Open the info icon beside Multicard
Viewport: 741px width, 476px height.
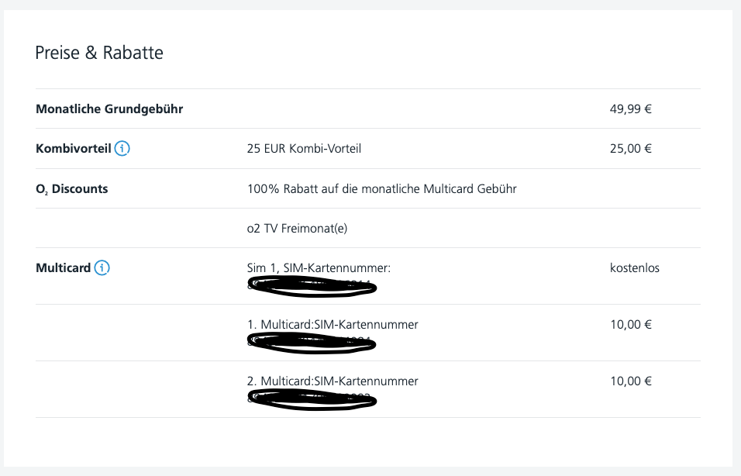(x=102, y=268)
